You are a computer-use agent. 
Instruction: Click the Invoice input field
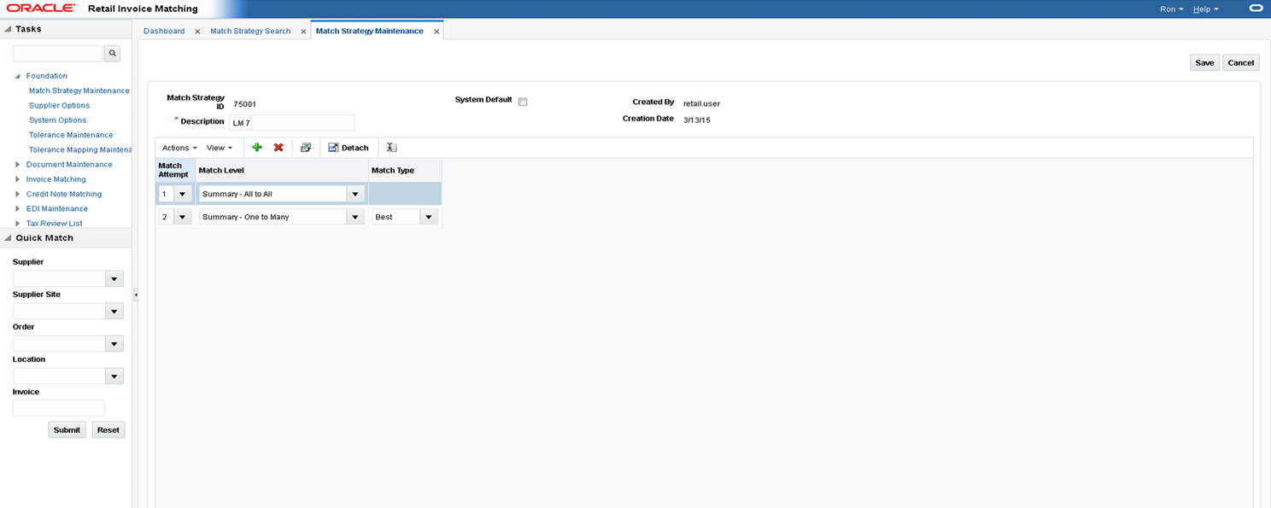point(59,408)
